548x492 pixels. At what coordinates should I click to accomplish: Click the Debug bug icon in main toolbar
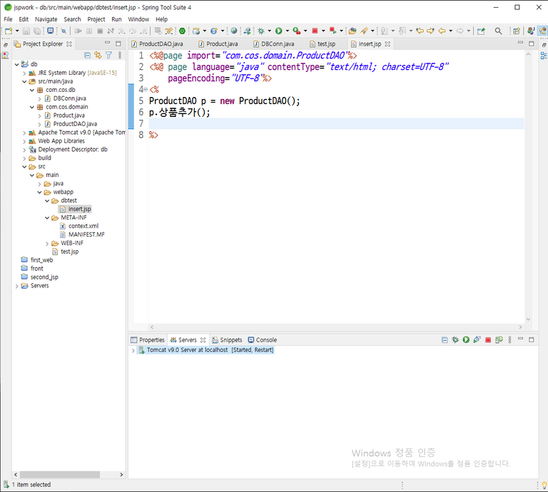point(260,31)
